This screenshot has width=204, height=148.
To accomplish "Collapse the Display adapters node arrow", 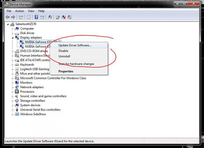I will (13, 38).
